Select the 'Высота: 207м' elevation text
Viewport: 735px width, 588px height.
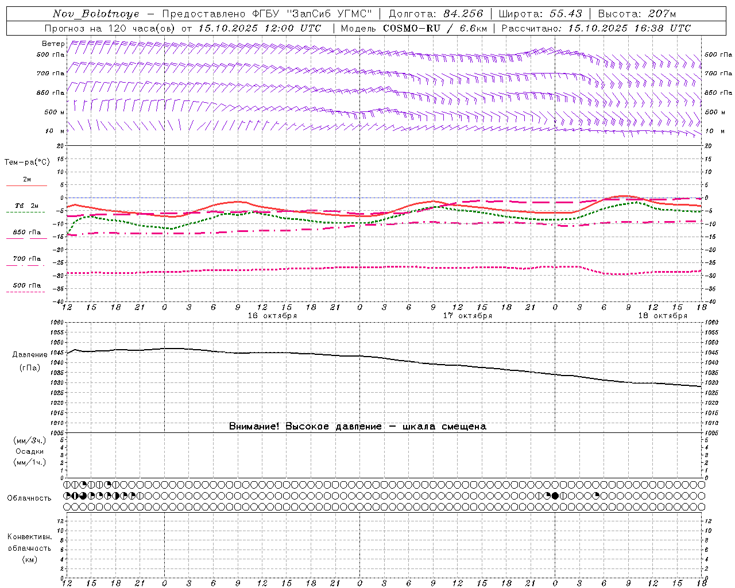click(637, 14)
